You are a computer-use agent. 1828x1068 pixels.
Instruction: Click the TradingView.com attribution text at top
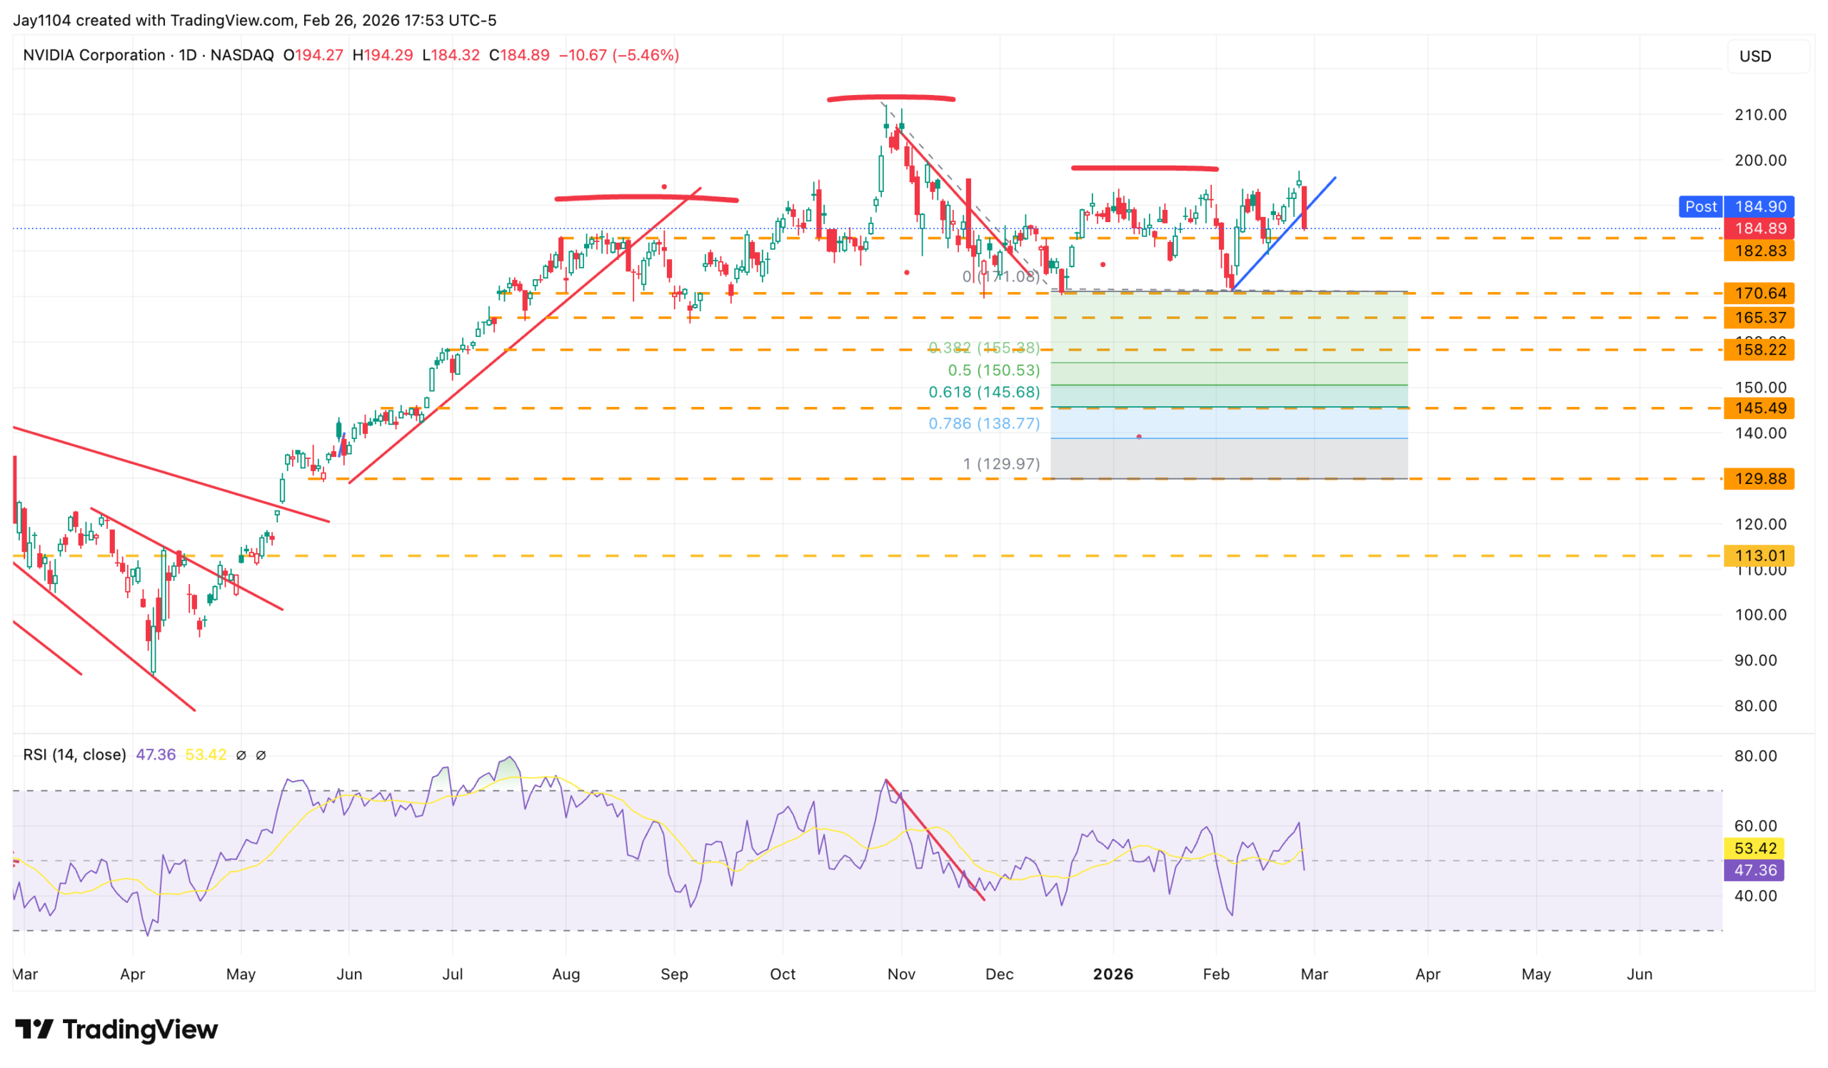point(232,20)
